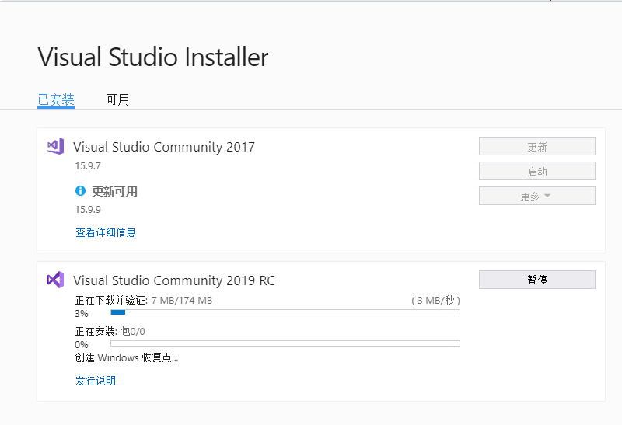The height and width of the screenshot is (425, 622).
Task: Click the Visual Studio Community 2019 RC title
Action: pos(173,280)
